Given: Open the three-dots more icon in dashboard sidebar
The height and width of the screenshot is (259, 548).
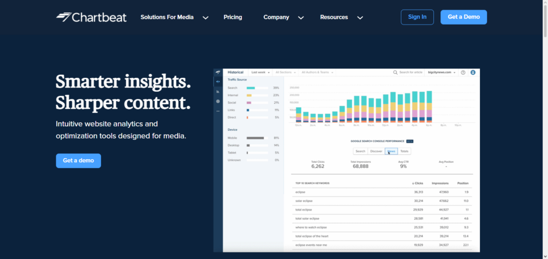Looking at the screenshot, I should (218, 111).
